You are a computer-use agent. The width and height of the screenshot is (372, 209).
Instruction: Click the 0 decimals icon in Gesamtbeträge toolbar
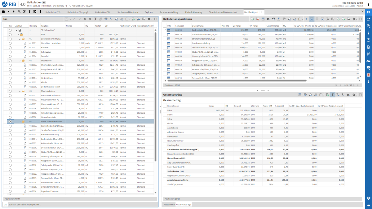point(348,94)
